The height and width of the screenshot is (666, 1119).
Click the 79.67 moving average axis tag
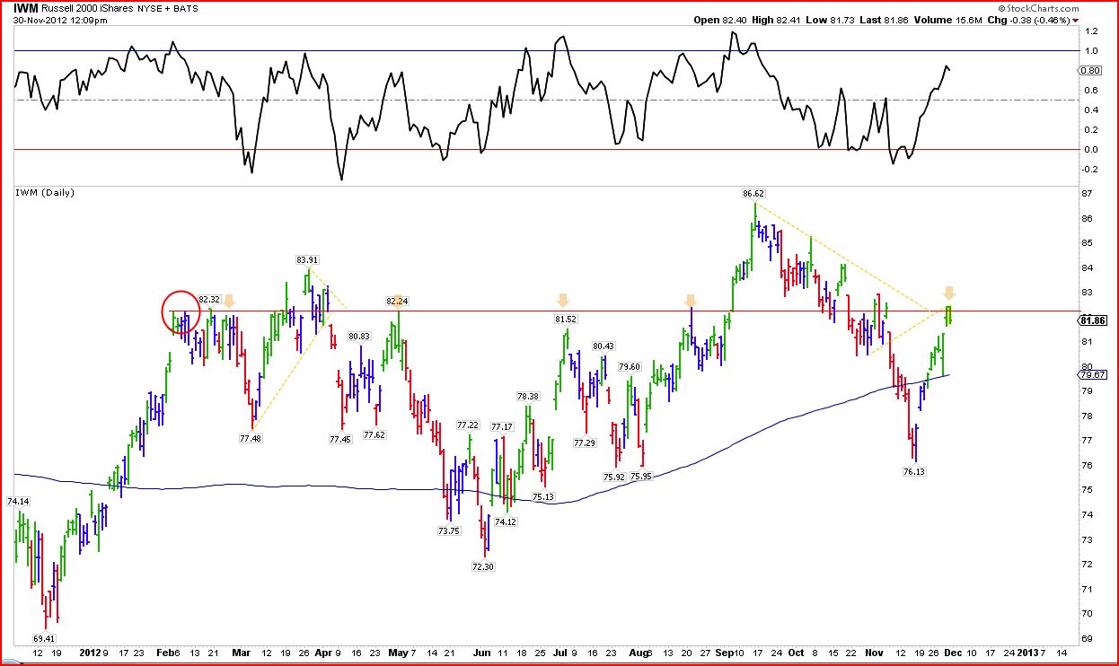pos(1092,374)
